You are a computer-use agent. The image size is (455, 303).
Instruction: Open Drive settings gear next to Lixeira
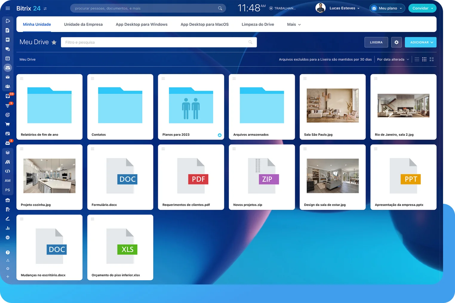coord(396,42)
